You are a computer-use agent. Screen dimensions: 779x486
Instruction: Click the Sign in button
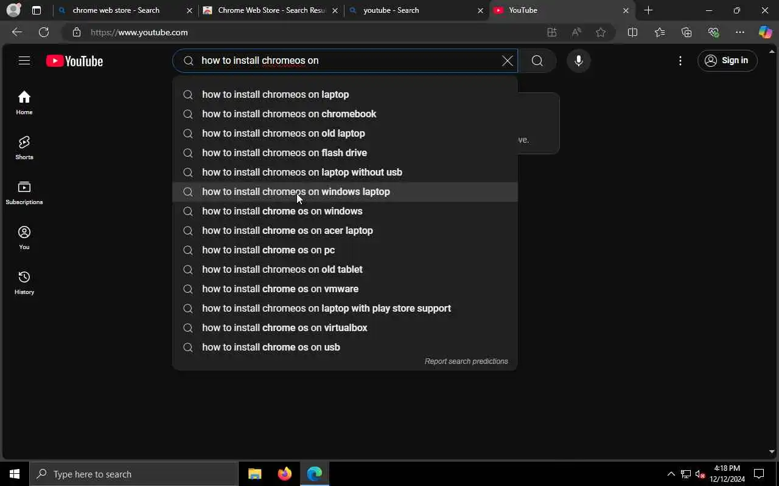[727, 61]
